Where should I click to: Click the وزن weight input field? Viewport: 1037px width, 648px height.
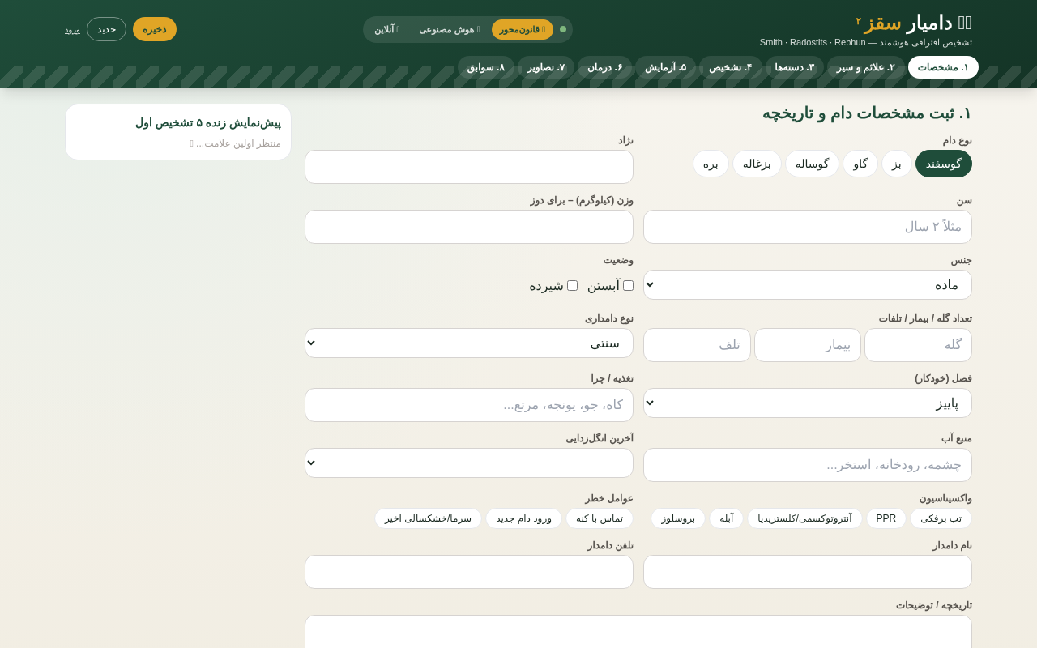tap(469, 227)
